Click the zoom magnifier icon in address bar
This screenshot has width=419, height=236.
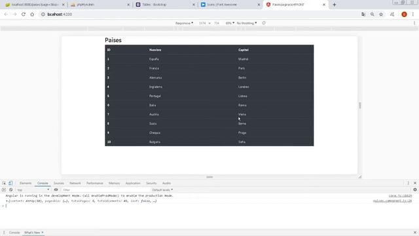tap(373, 14)
